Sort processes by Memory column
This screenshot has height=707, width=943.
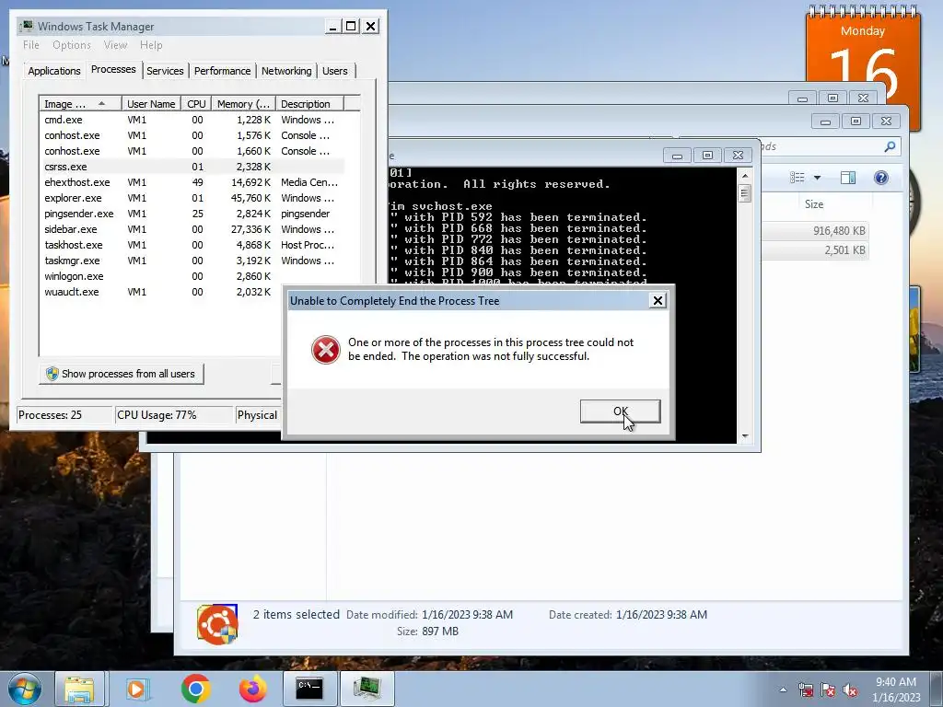click(x=243, y=104)
